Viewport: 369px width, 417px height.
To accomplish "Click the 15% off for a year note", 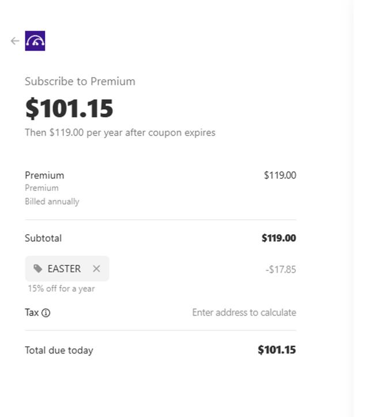I will [61, 288].
